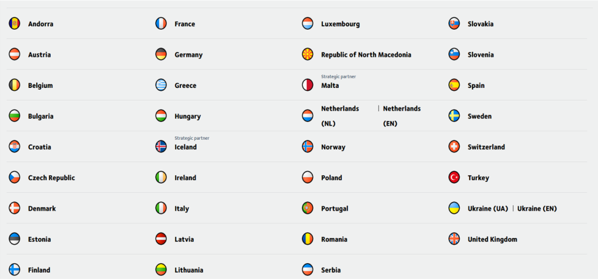Open the Luxembourg country link
Image resolution: width=598 pixels, height=279 pixels.
coord(340,24)
